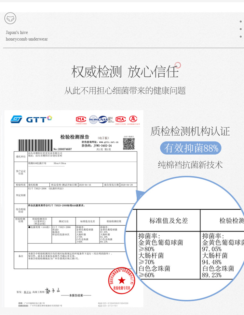Viewport: 244px width, 315px height.
Task: Click the CNAS accreditation logo
Action: pyautogui.click(x=102, y=119)
